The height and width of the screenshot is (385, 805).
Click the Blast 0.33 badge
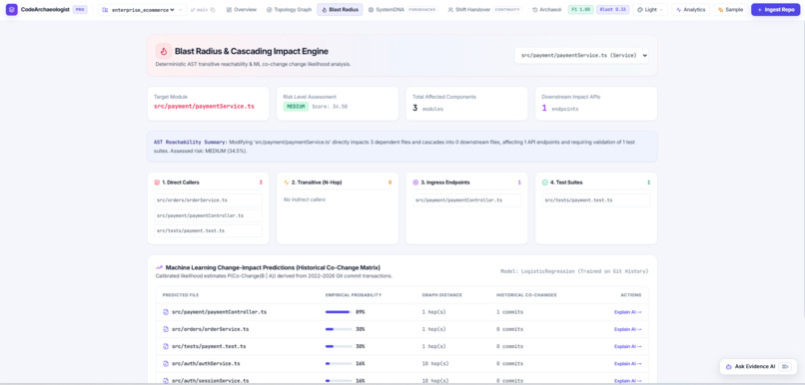tap(613, 10)
